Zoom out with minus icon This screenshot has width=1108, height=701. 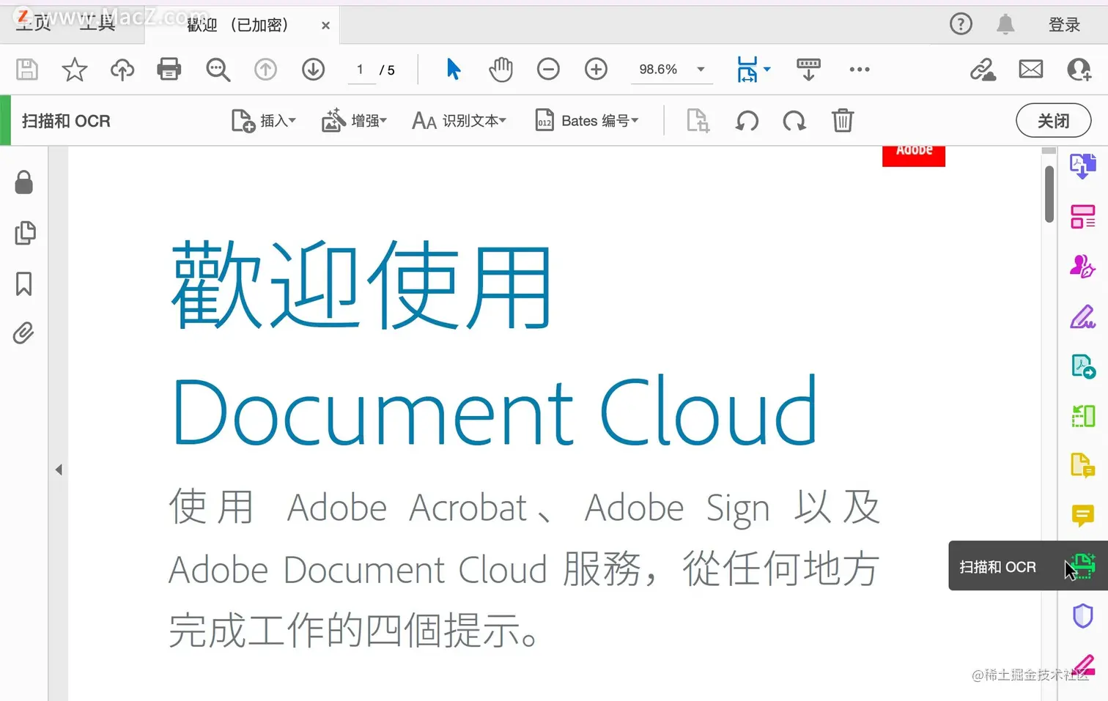548,70
